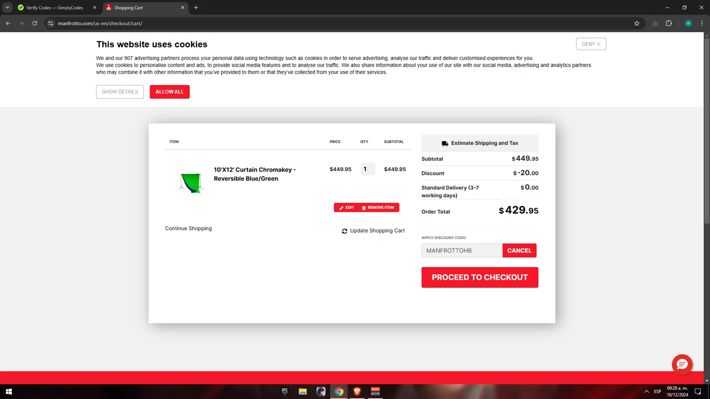Click the Discount $-20.00 value

point(526,173)
